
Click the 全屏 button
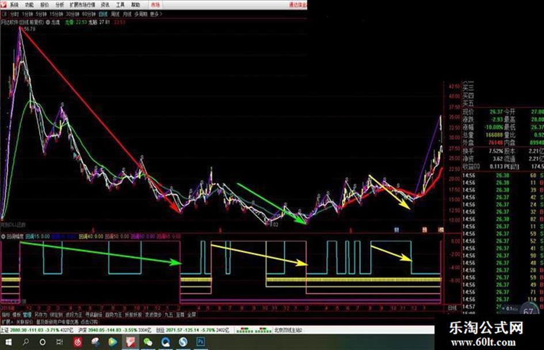[192, 315]
